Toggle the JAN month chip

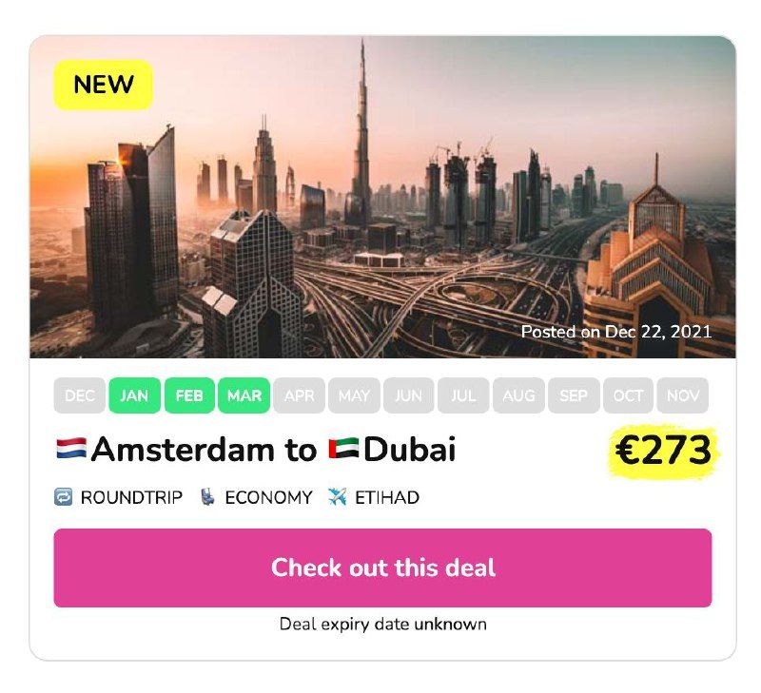(134, 395)
